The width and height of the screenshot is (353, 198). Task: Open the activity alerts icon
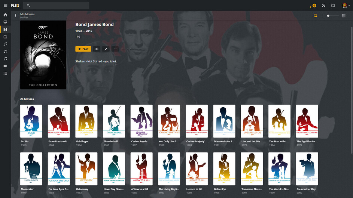[314, 5]
